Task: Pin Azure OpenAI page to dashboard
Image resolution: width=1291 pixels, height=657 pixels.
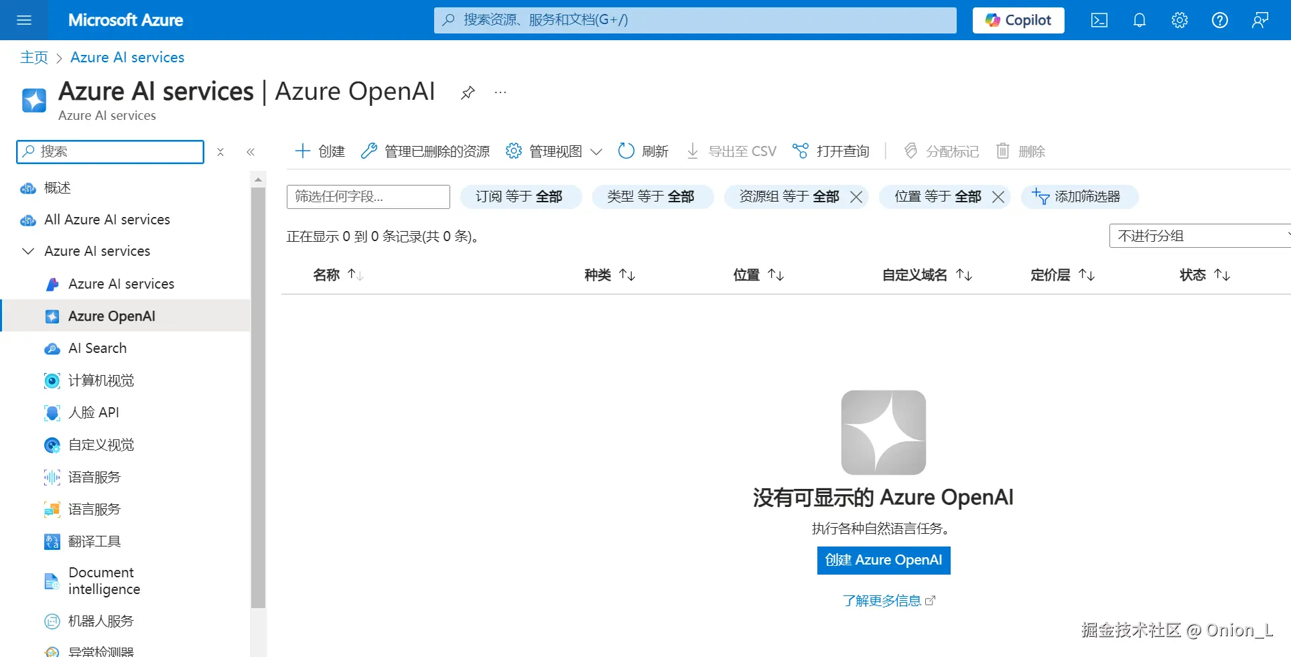Action: pos(468,92)
